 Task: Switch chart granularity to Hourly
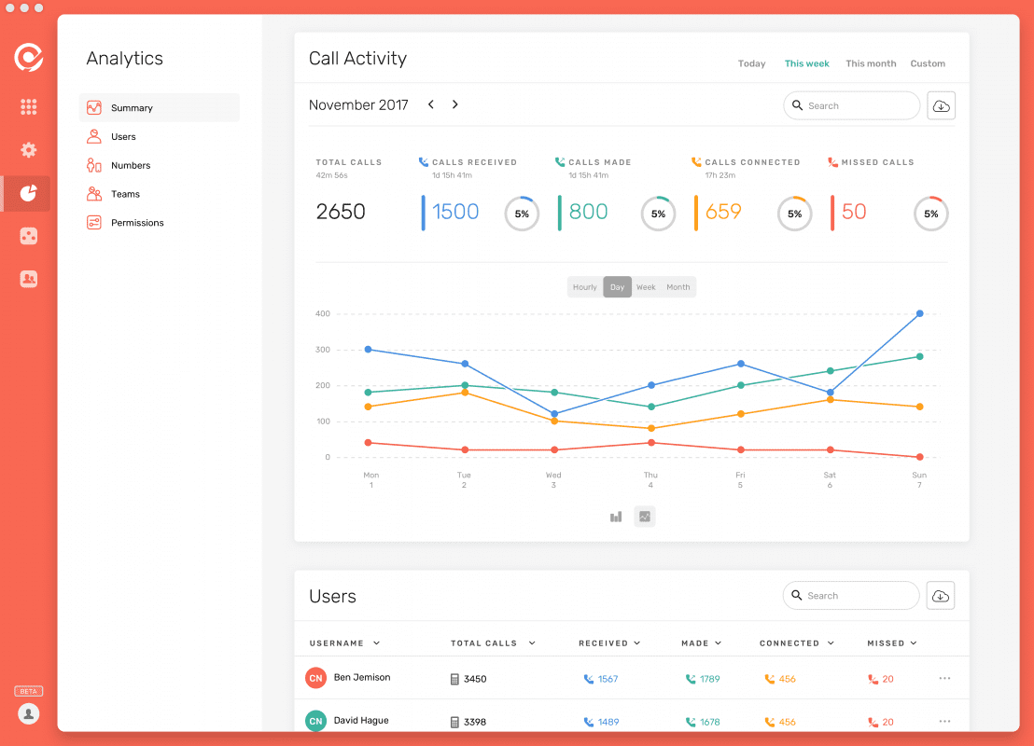[584, 287]
